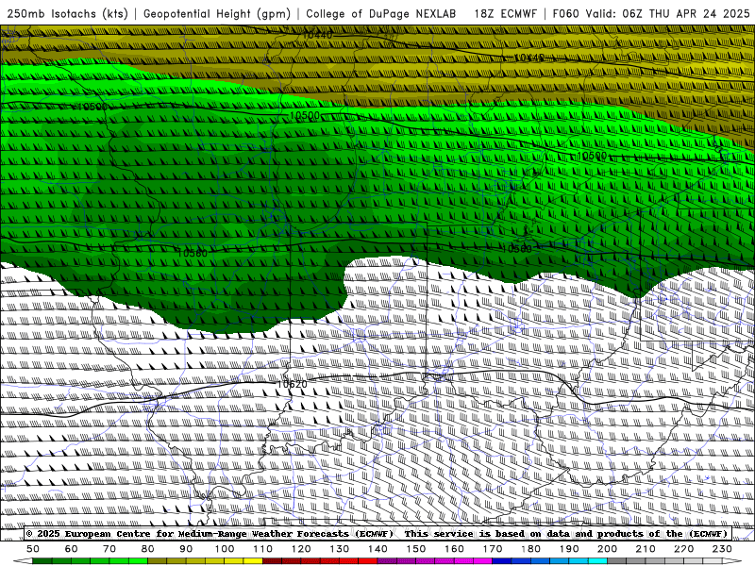This screenshot has height=566, width=755.
Task: Click the 90 knots scale label
Action: (186, 549)
